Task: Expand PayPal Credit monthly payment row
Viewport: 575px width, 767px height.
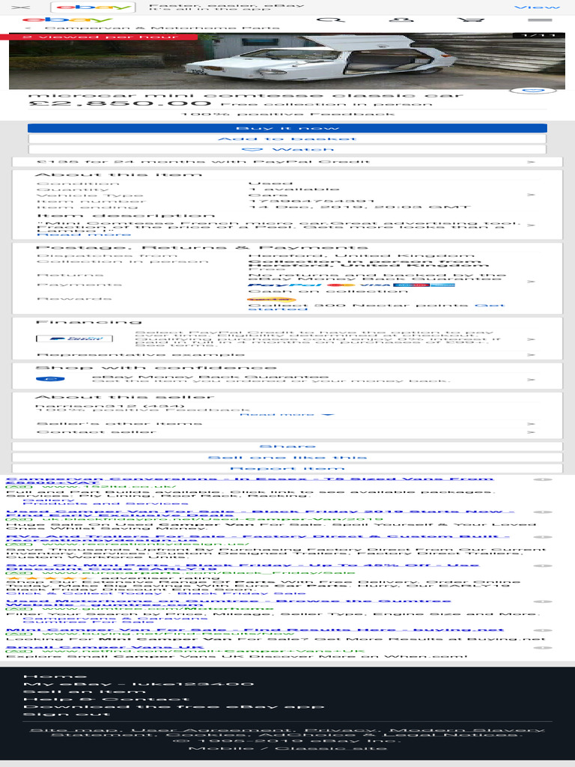Action: coord(287,162)
